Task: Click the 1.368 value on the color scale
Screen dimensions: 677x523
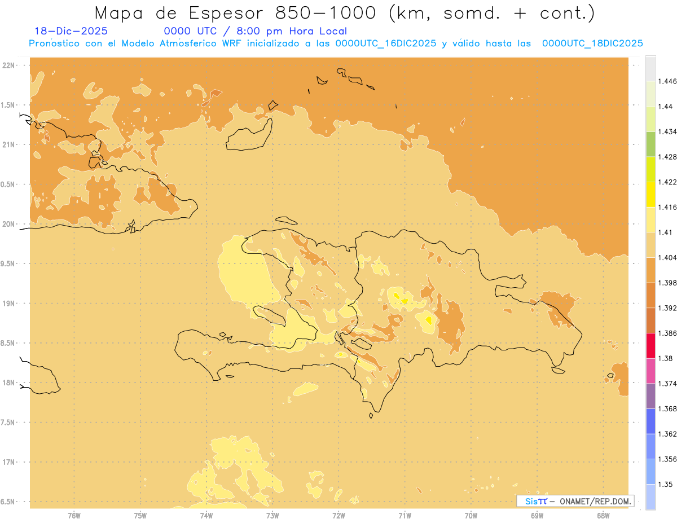Action: [x=669, y=409]
